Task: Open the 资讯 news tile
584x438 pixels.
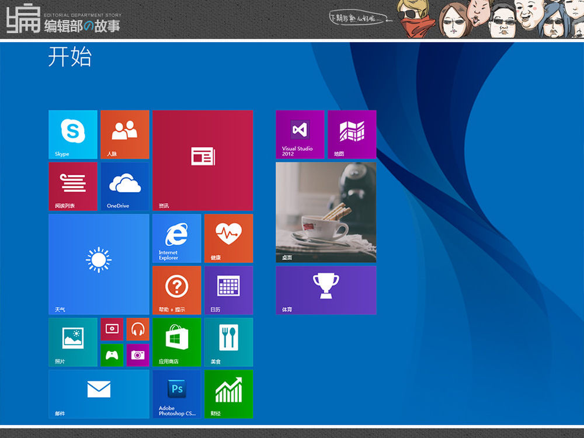Action: pos(203,160)
